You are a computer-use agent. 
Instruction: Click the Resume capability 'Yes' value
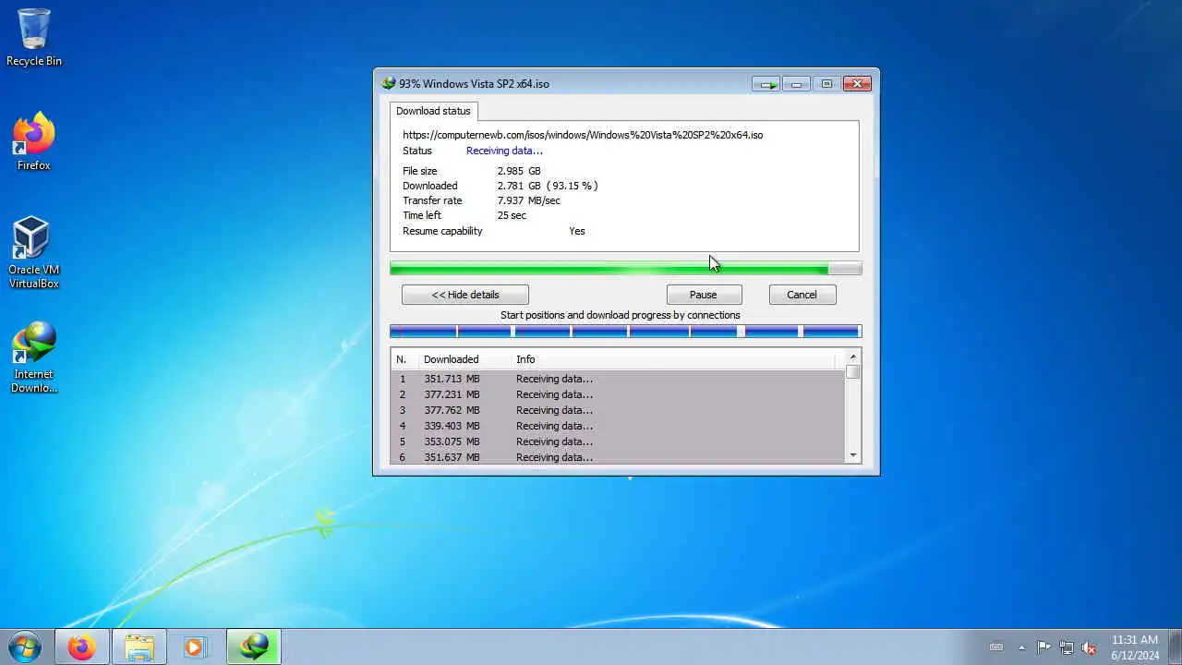(577, 231)
